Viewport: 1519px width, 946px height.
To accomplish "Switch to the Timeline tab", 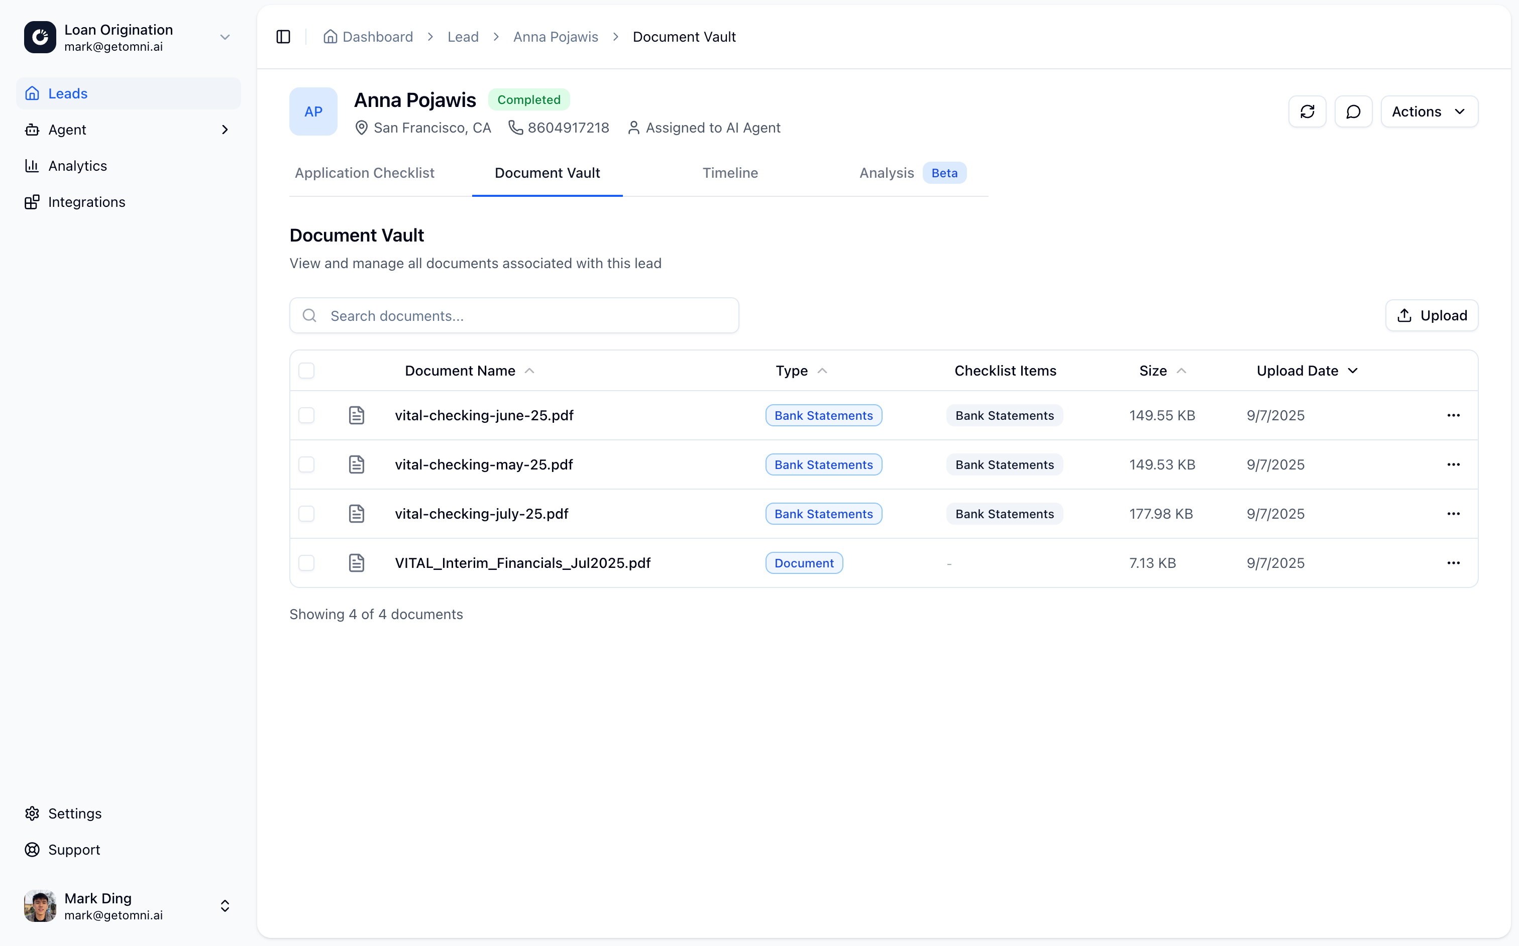I will tap(730, 173).
